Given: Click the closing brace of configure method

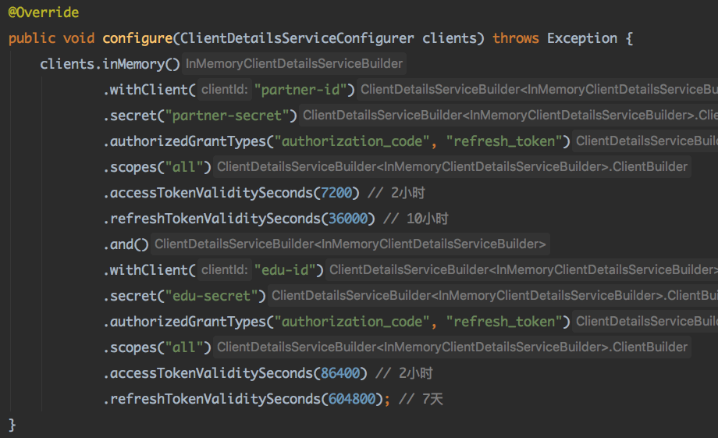Looking at the screenshot, I should (12, 425).
